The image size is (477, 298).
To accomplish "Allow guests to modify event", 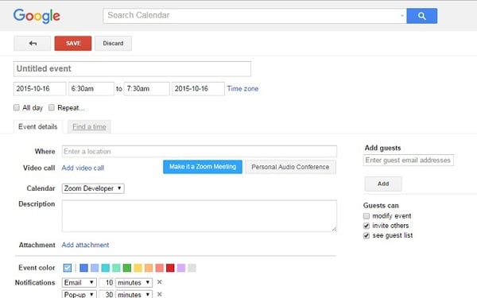I will coord(366,216).
